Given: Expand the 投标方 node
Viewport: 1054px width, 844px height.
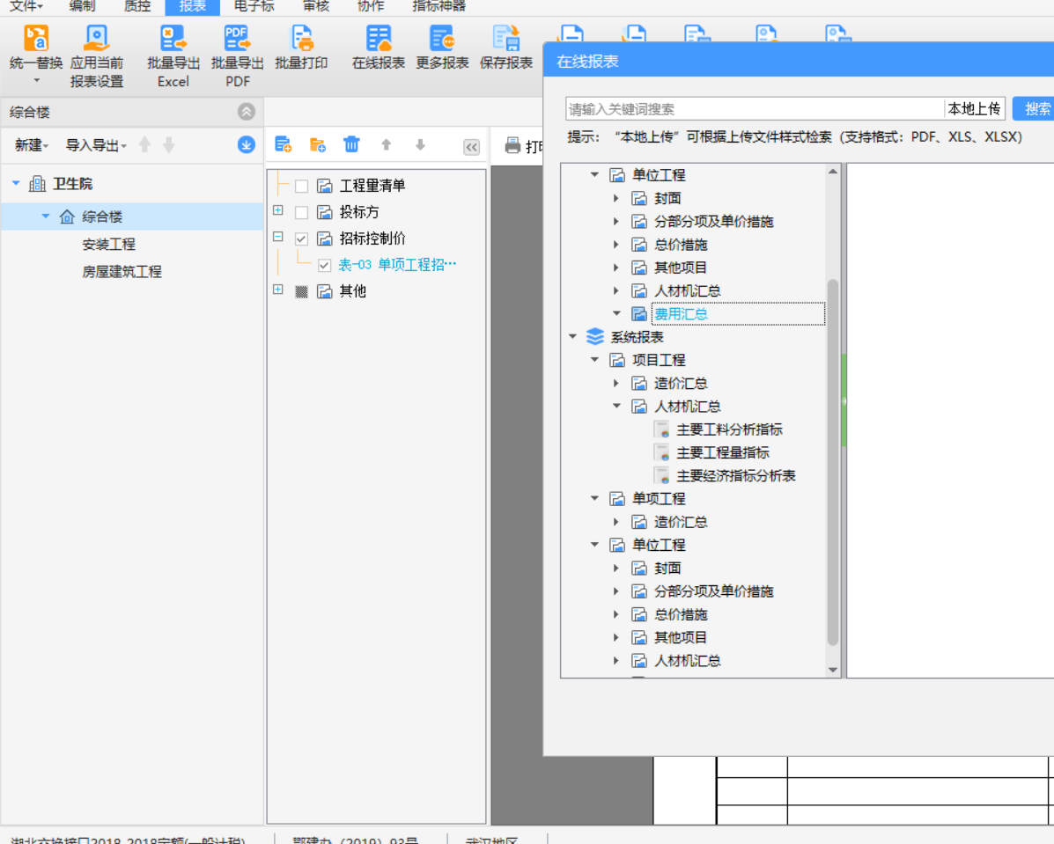Looking at the screenshot, I should click(x=277, y=210).
